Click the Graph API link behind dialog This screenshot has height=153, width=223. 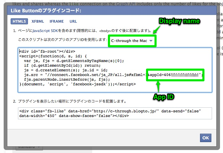tap(125, 4)
